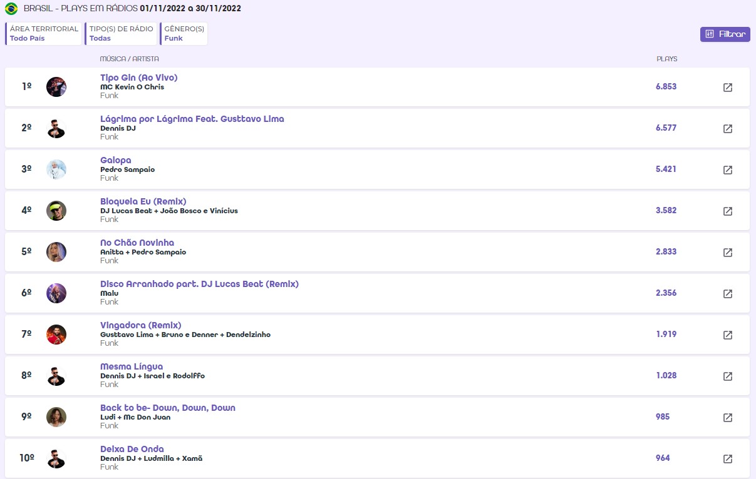Screen dimensions: 756x479
Task: Open the Área Territorial filter
Action: point(44,34)
